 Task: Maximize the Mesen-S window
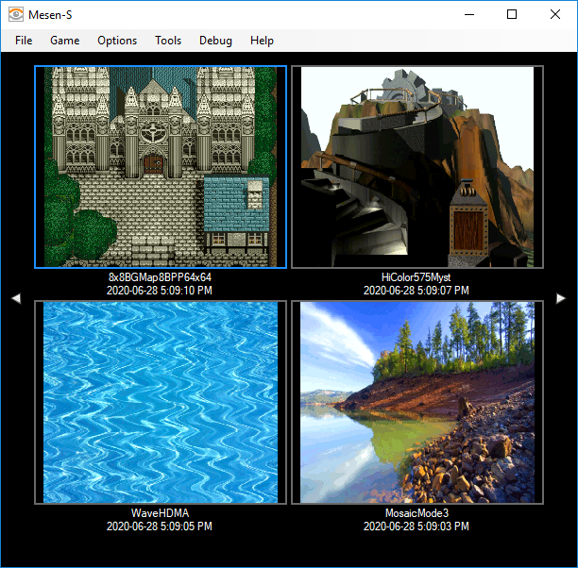512,15
